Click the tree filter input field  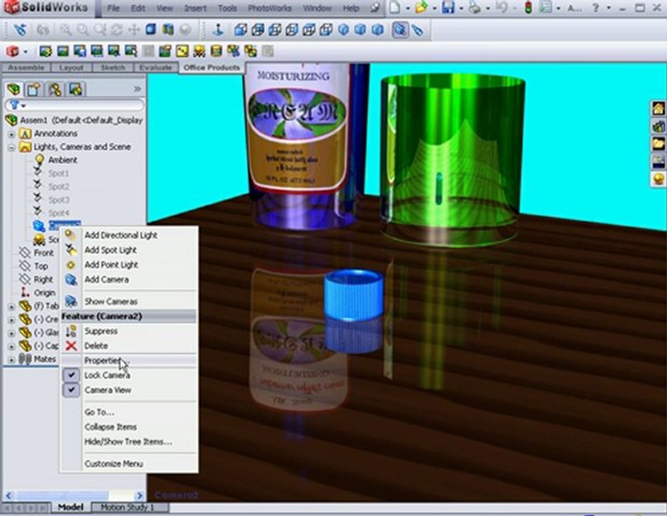[74, 105]
